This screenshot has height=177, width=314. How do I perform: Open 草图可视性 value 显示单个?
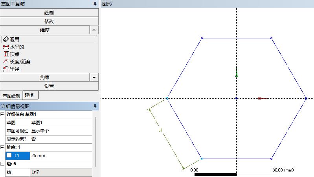click(61, 131)
